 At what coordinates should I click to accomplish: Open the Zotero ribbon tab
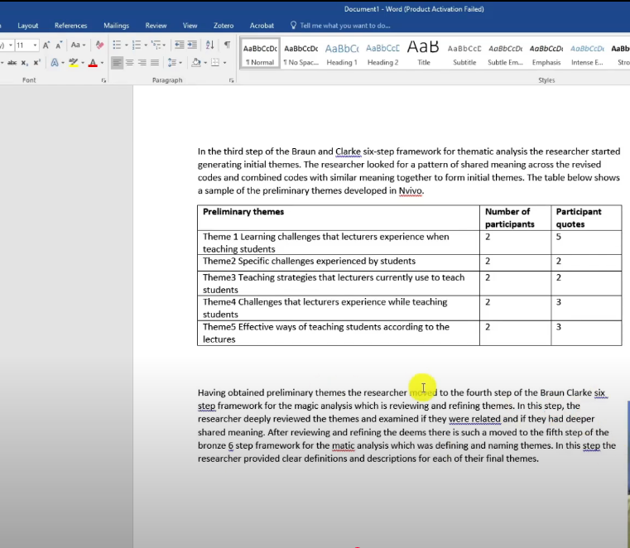pos(224,26)
